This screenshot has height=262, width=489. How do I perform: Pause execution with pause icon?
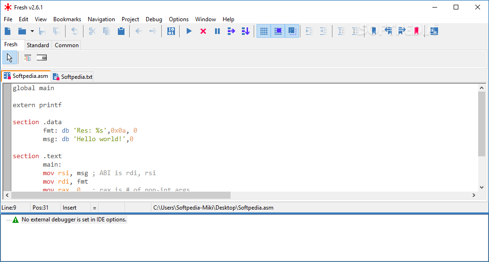[x=217, y=31]
